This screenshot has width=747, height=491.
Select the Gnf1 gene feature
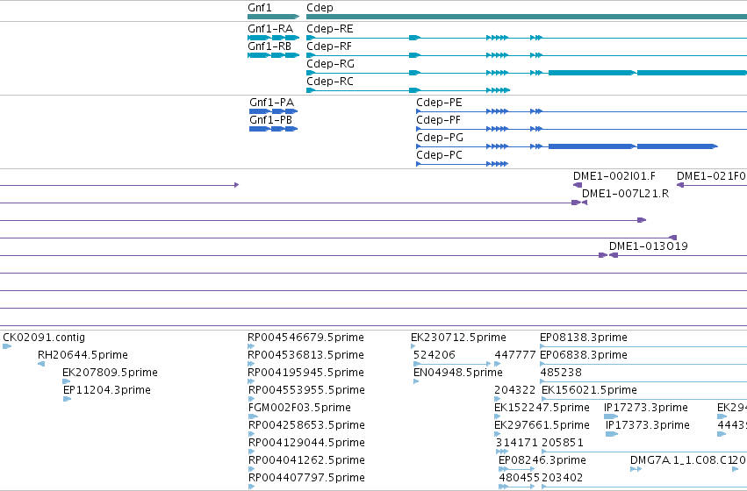274,17
